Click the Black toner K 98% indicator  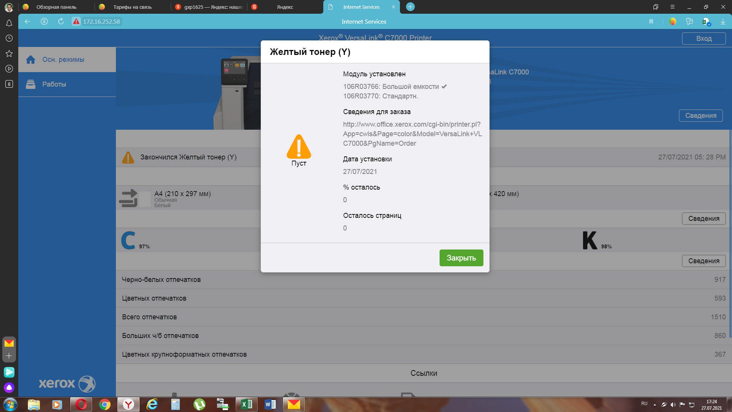click(597, 240)
